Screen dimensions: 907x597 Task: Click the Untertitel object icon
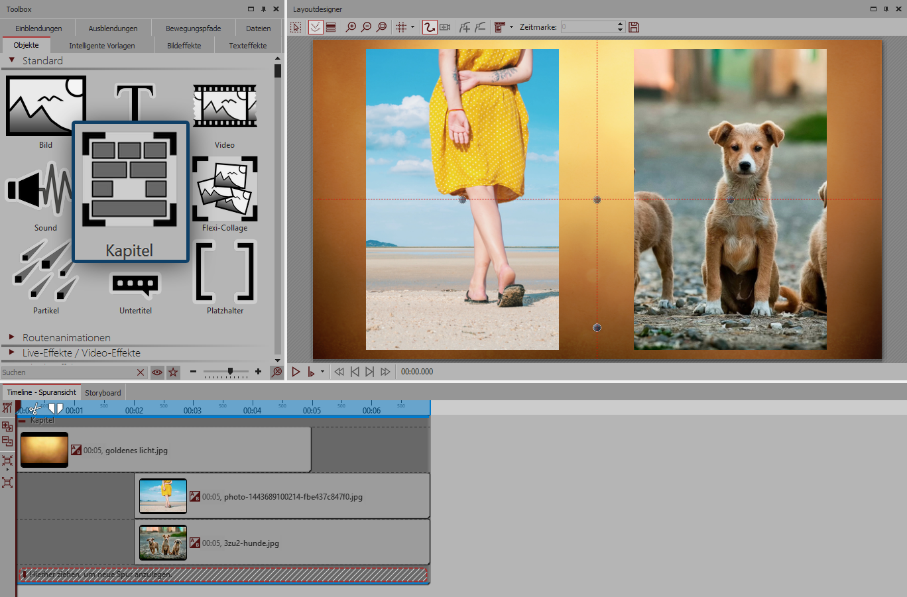(135, 285)
